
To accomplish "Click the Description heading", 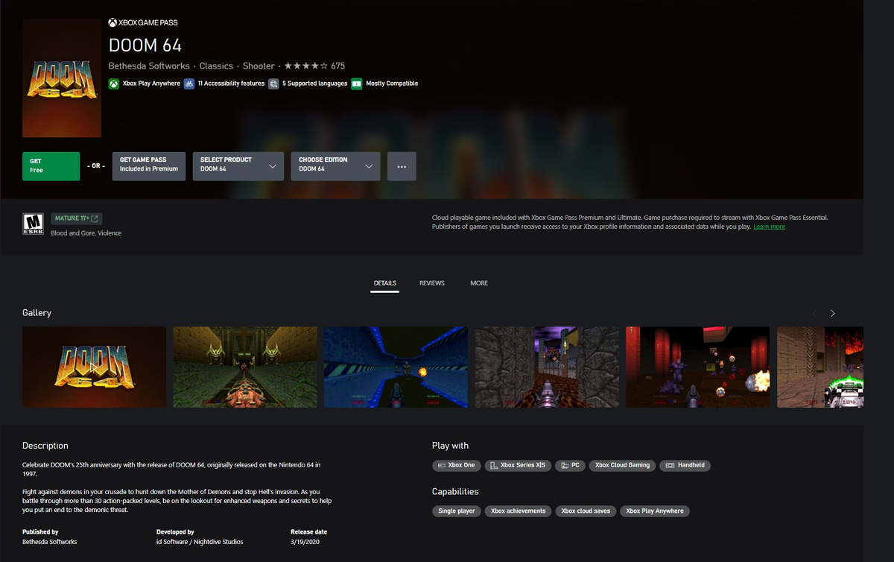I will pyautogui.click(x=45, y=446).
